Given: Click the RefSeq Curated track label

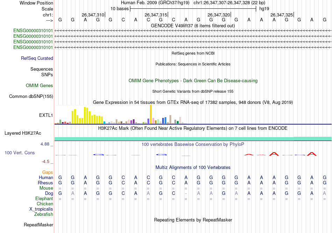Looking at the screenshot, I should pos(37,58).
